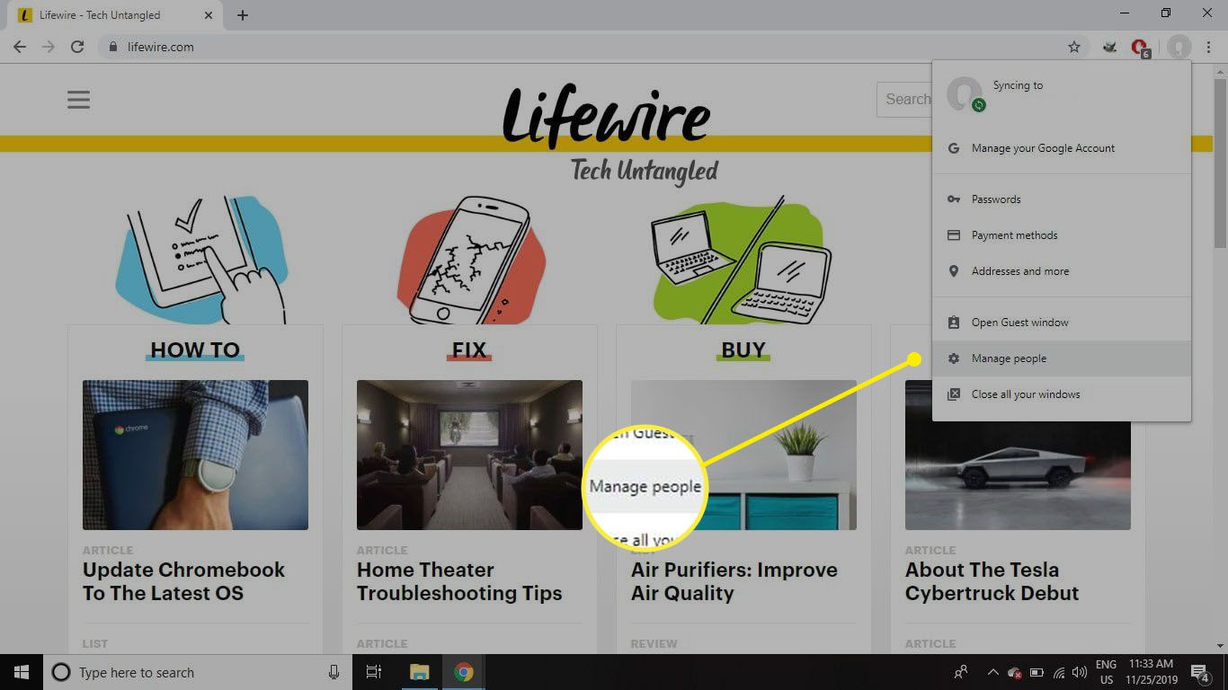Image resolution: width=1228 pixels, height=690 pixels.
Task: Open the HOW TO category heading
Action: [x=195, y=349]
